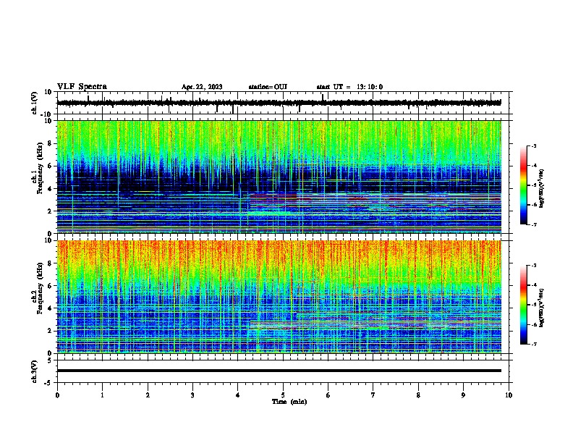The image size is (573, 443).
Task: Click time axis tick label "6"
Action: point(328,395)
